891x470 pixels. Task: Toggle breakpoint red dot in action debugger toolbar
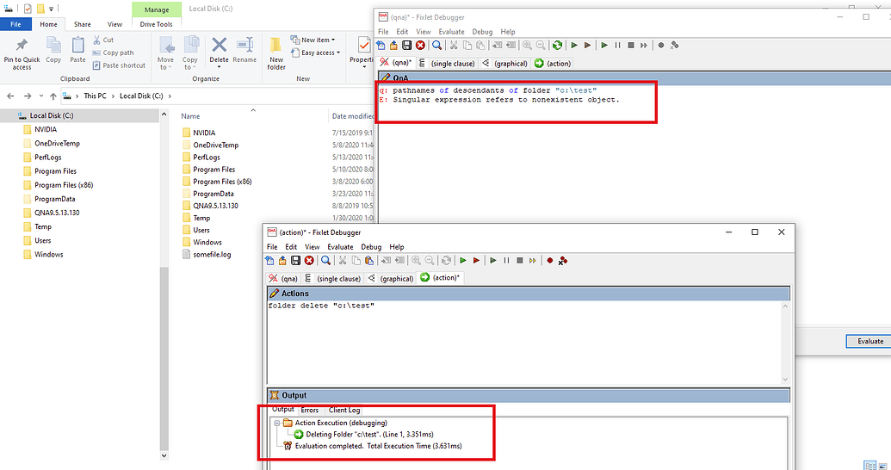tap(549, 260)
